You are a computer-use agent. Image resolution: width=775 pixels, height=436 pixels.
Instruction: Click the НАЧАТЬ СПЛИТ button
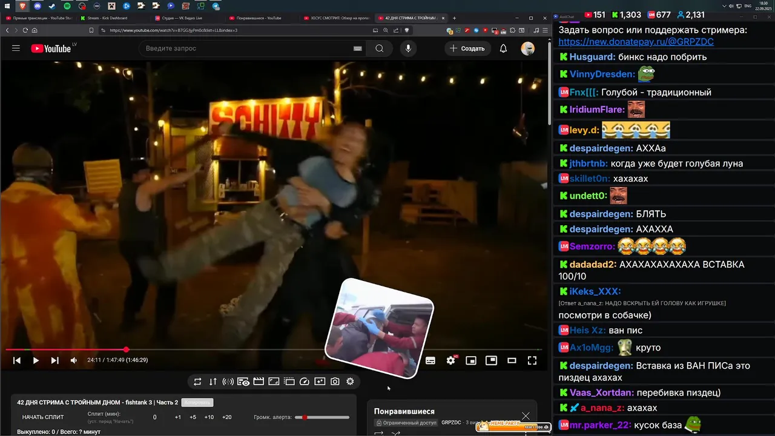pos(43,417)
